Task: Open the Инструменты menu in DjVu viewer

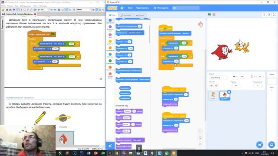Action: tap(26, 6)
